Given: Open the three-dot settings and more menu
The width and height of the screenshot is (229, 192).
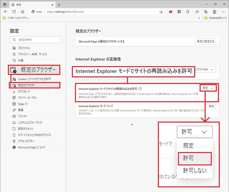Looking at the screenshot, I should (223, 11).
